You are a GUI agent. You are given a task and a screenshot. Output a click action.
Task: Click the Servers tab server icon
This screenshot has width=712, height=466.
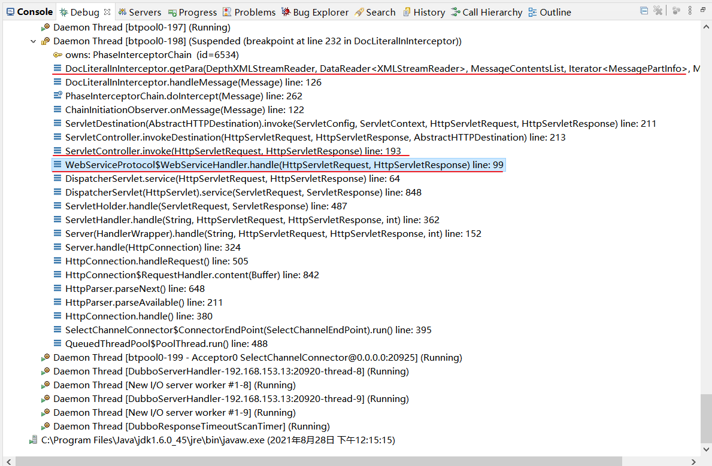122,11
